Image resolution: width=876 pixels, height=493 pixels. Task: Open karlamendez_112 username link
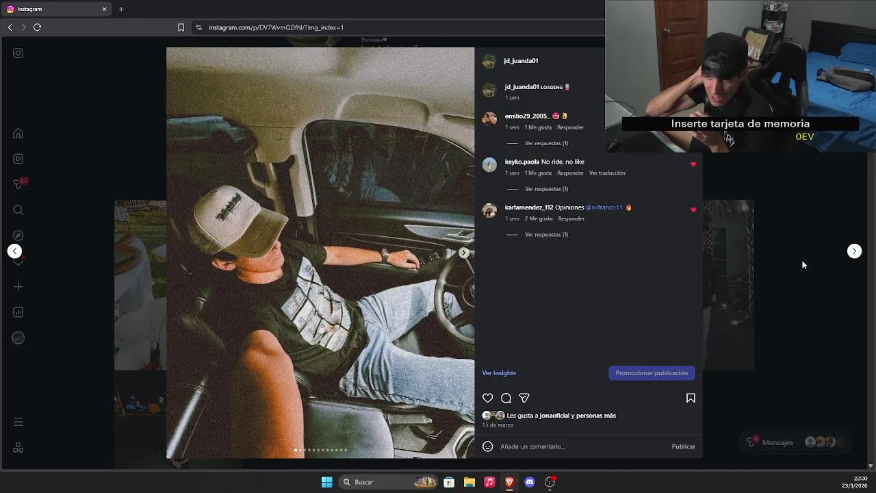click(529, 207)
